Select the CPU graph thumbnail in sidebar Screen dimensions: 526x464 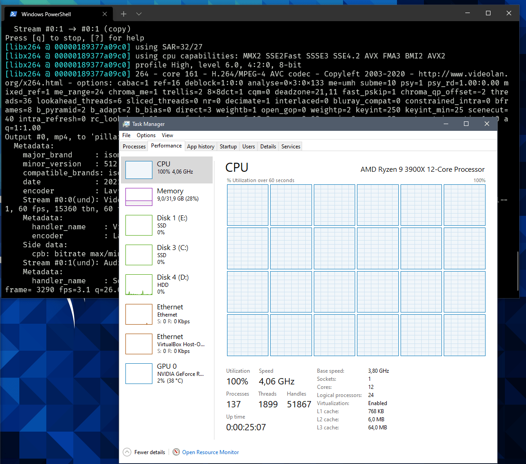coord(138,170)
